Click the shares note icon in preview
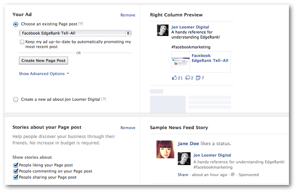The width and height of the screenshot is (297, 193). [198, 78]
